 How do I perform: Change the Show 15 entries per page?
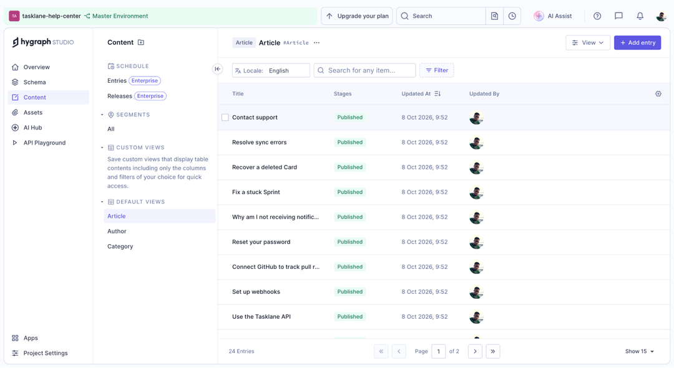click(x=640, y=351)
